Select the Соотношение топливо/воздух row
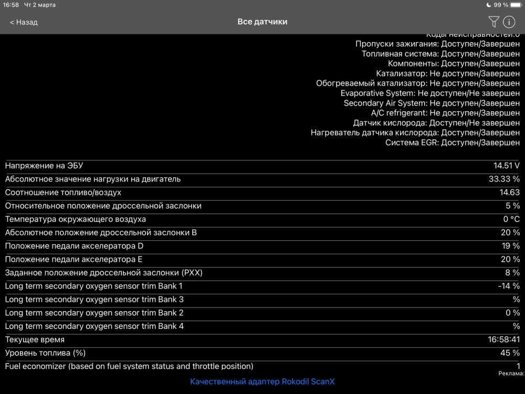This screenshot has width=525, height=394. [x=262, y=193]
